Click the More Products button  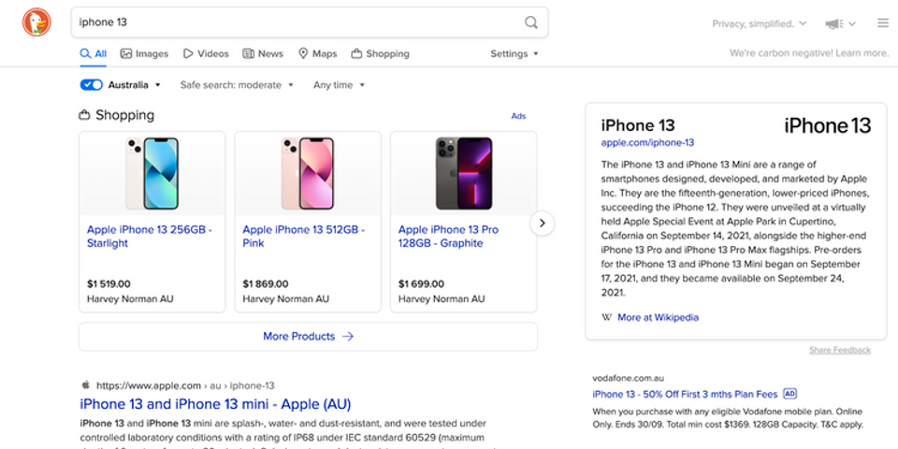click(308, 336)
